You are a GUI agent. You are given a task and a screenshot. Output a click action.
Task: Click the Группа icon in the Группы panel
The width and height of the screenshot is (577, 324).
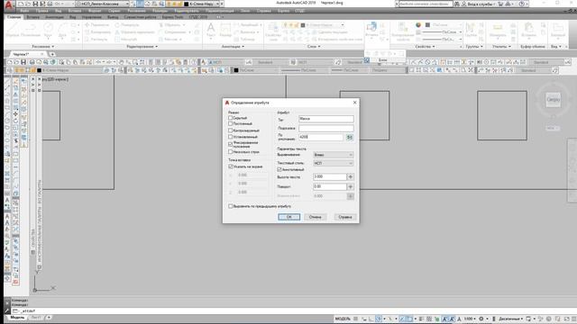click(471, 30)
